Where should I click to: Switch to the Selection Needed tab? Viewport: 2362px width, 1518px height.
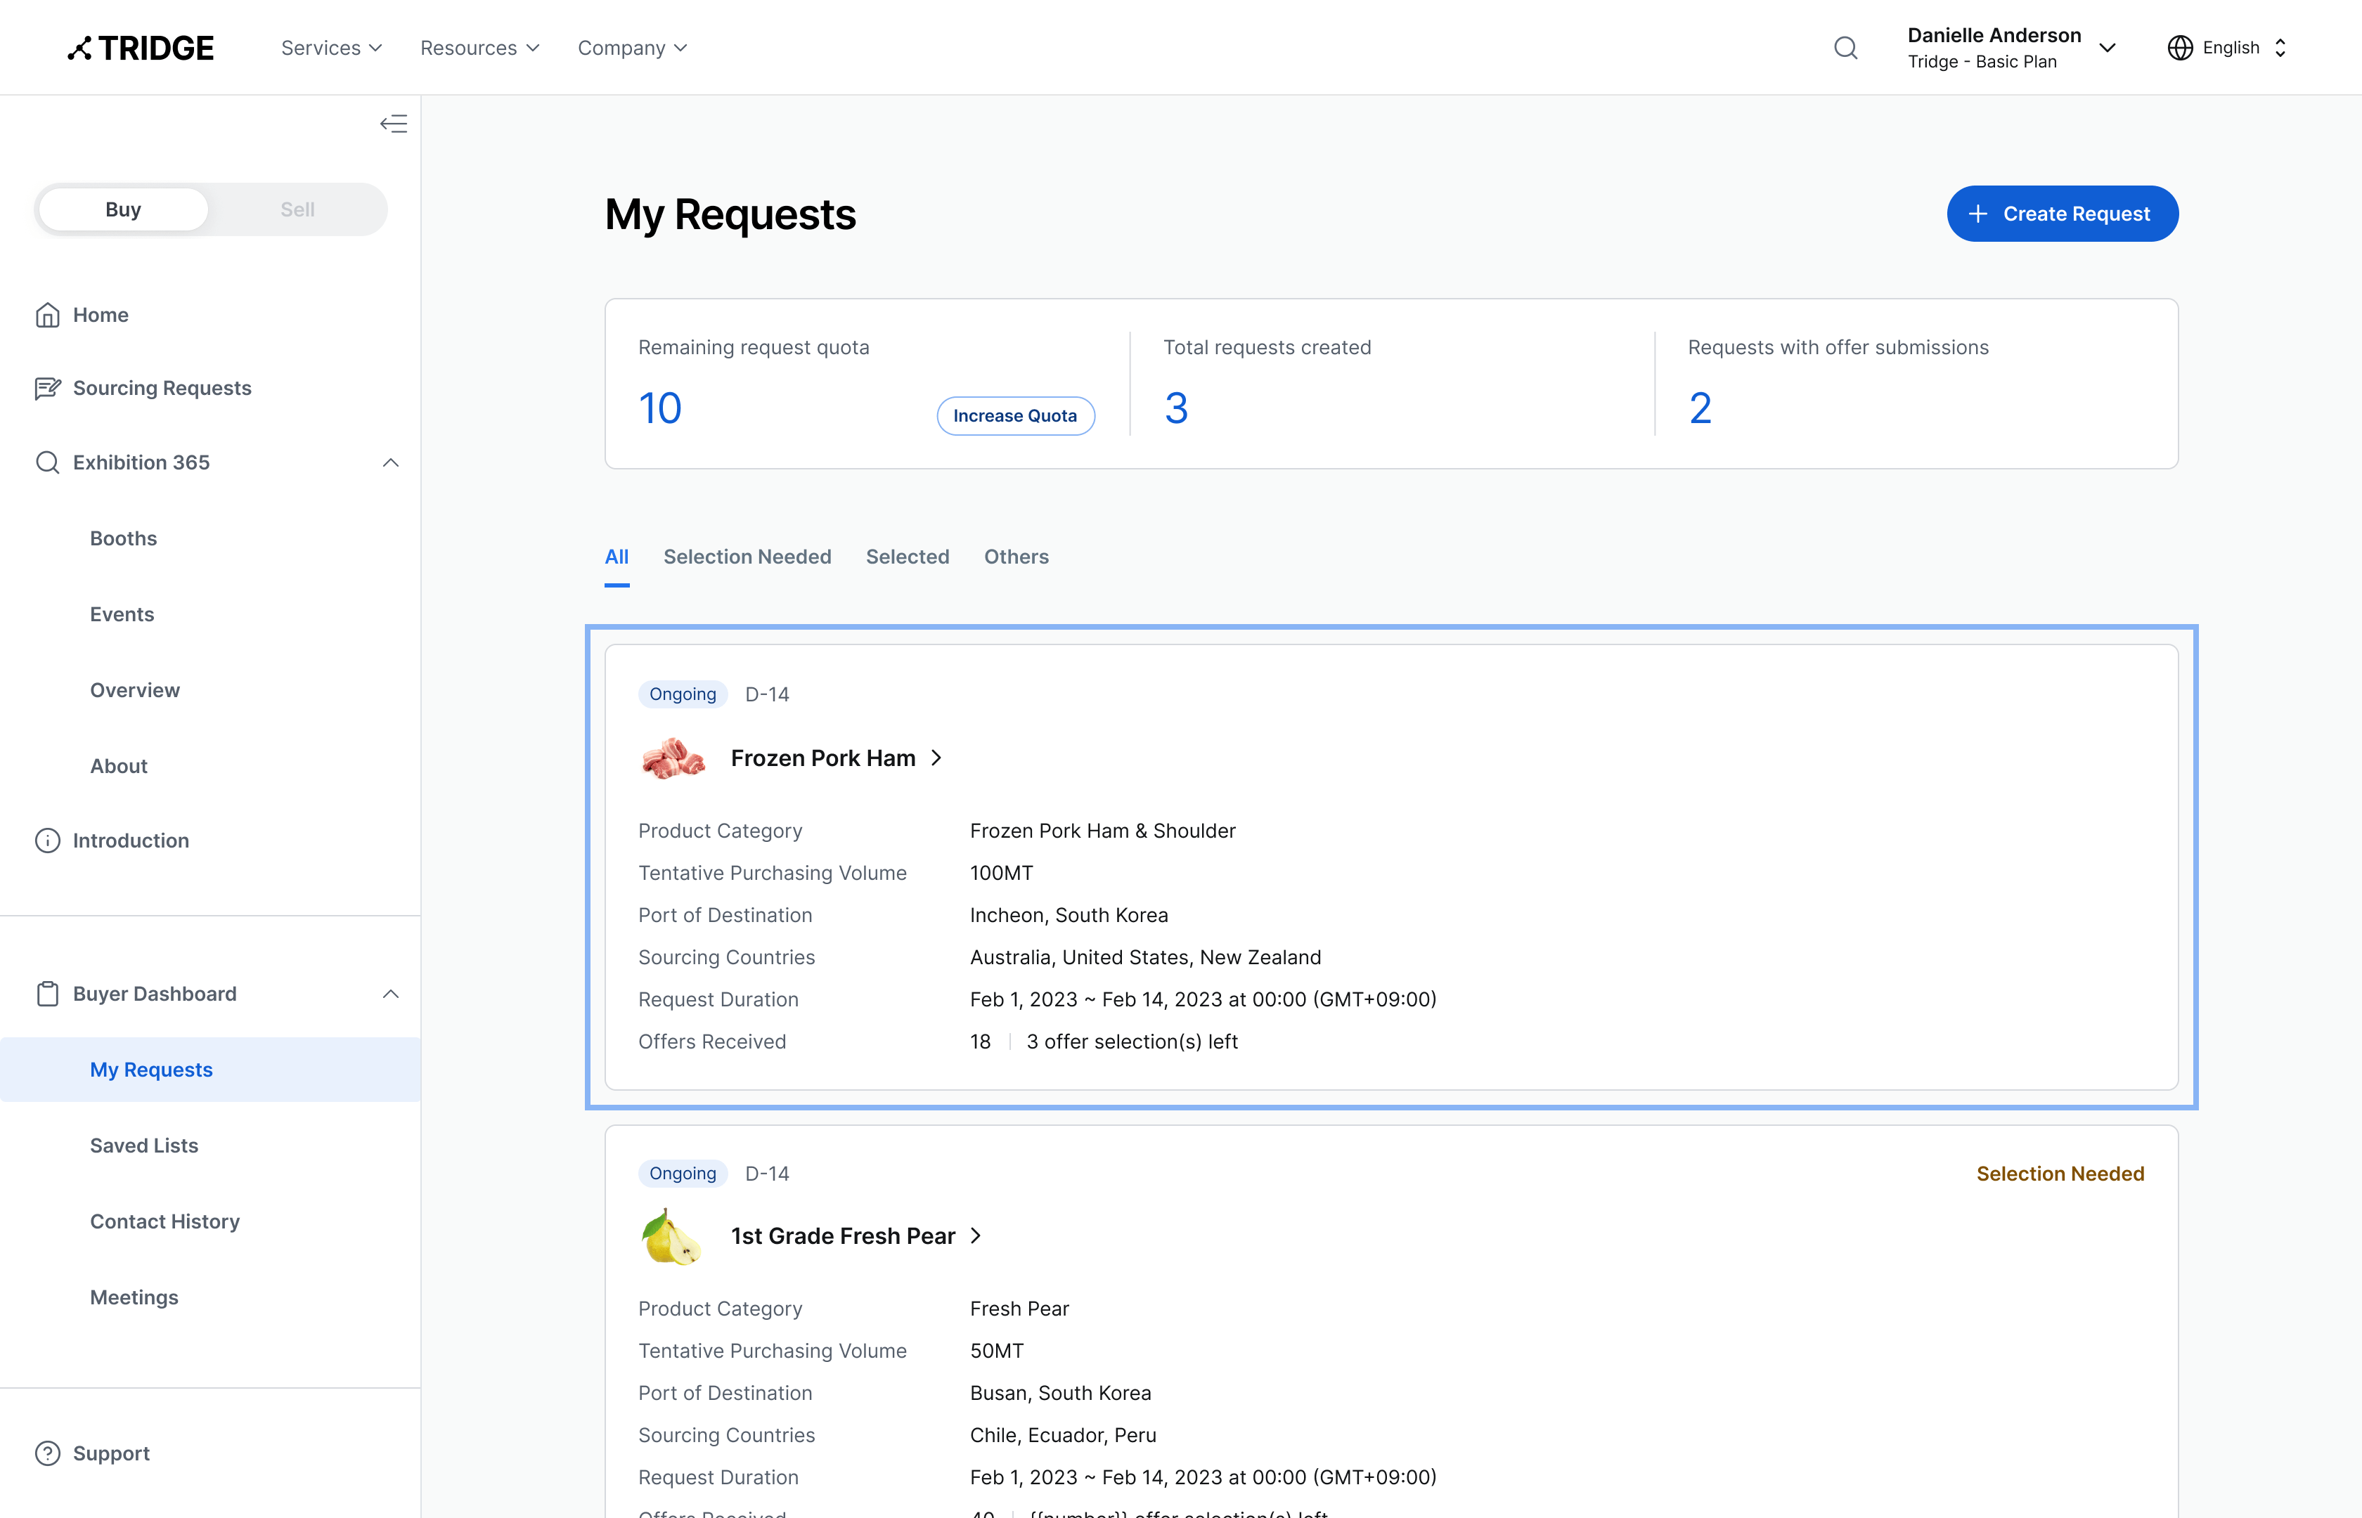747,557
